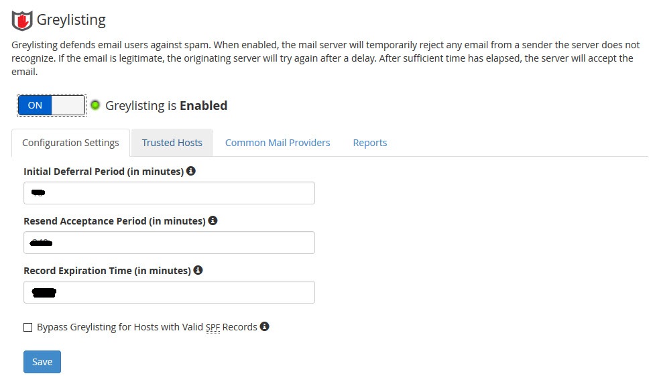Viewport: 655px width, 386px height.
Task: Select the Configuration Settings tab
Action: [x=70, y=143]
